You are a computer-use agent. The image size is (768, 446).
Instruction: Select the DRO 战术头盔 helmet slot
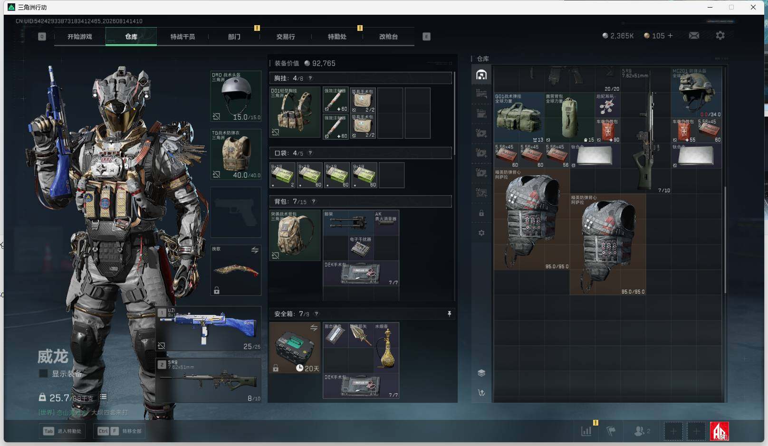point(236,96)
